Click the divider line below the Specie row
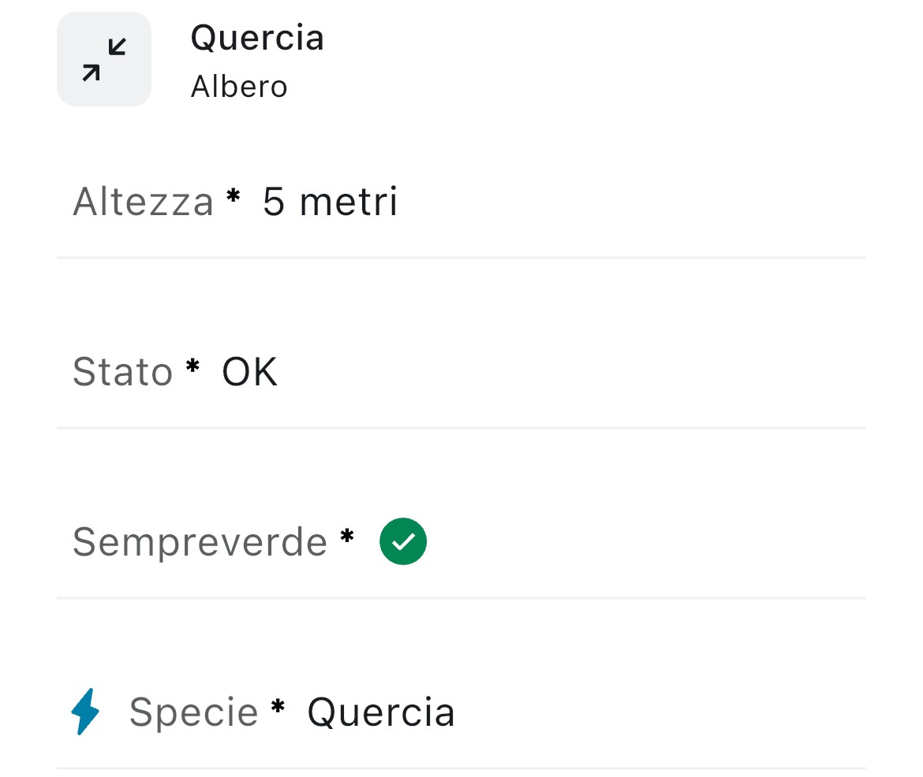The height and width of the screenshot is (777, 923). 461,768
